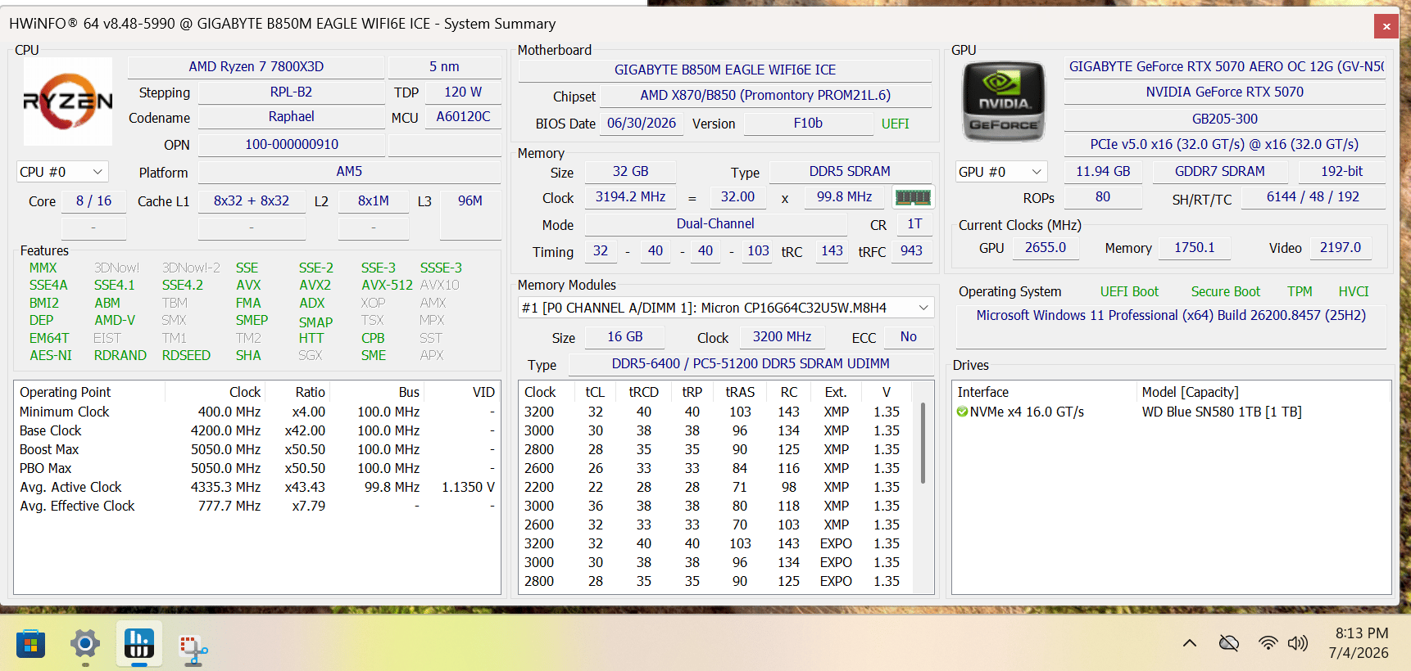This screenshot has width=1411, height=671.
Task: Click the Secure Boot label
Action: click(x=1226, y=291)
